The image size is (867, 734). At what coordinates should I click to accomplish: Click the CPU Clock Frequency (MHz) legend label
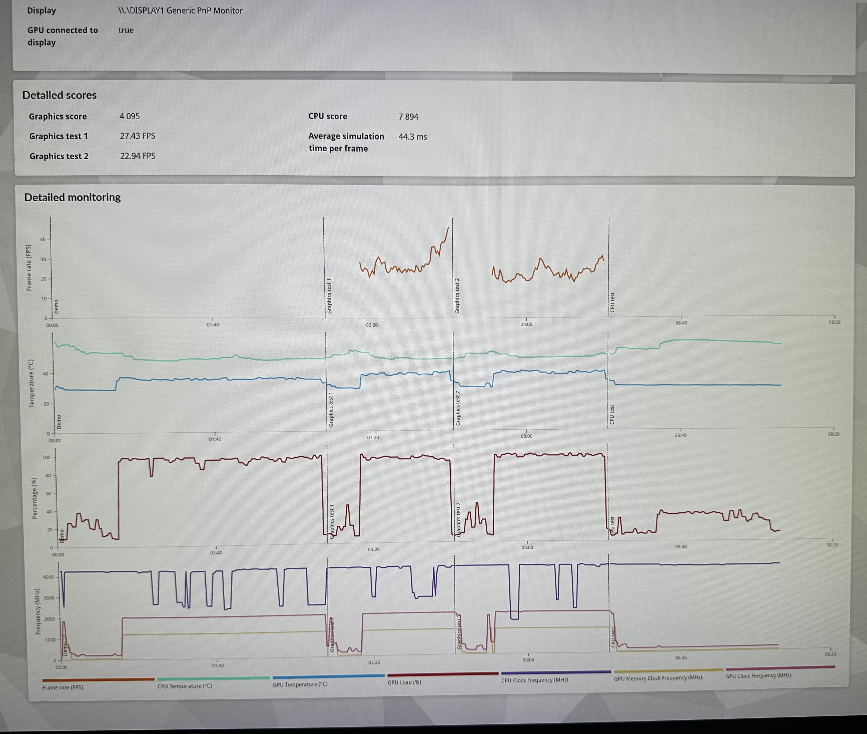(x=534, y=680)
